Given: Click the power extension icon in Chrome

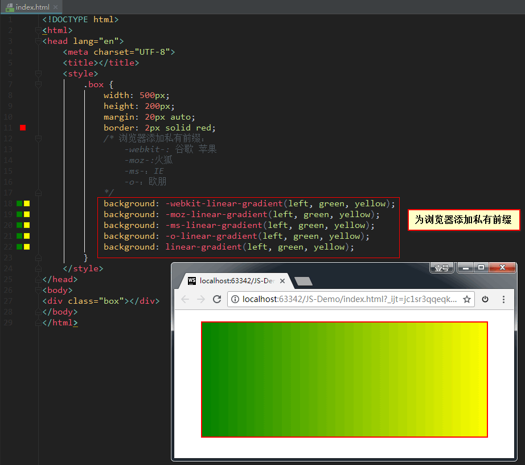Looking at the screenshot, I should [485, 299].
